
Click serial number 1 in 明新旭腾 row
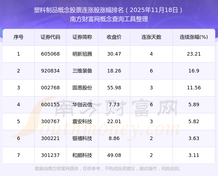point(19,54)
